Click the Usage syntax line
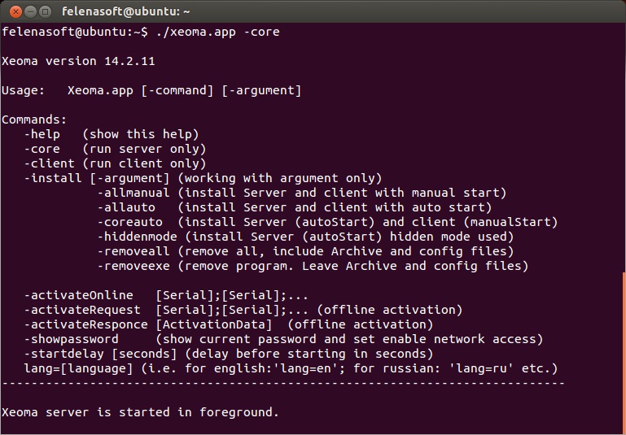The image size is (626, 435). pyautogui.click(x=151, y=90)
